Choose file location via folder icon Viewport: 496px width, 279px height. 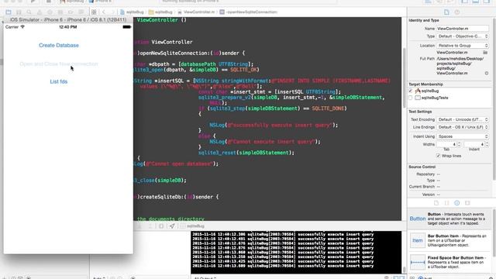pyautogui.click(x=485, y=53)
